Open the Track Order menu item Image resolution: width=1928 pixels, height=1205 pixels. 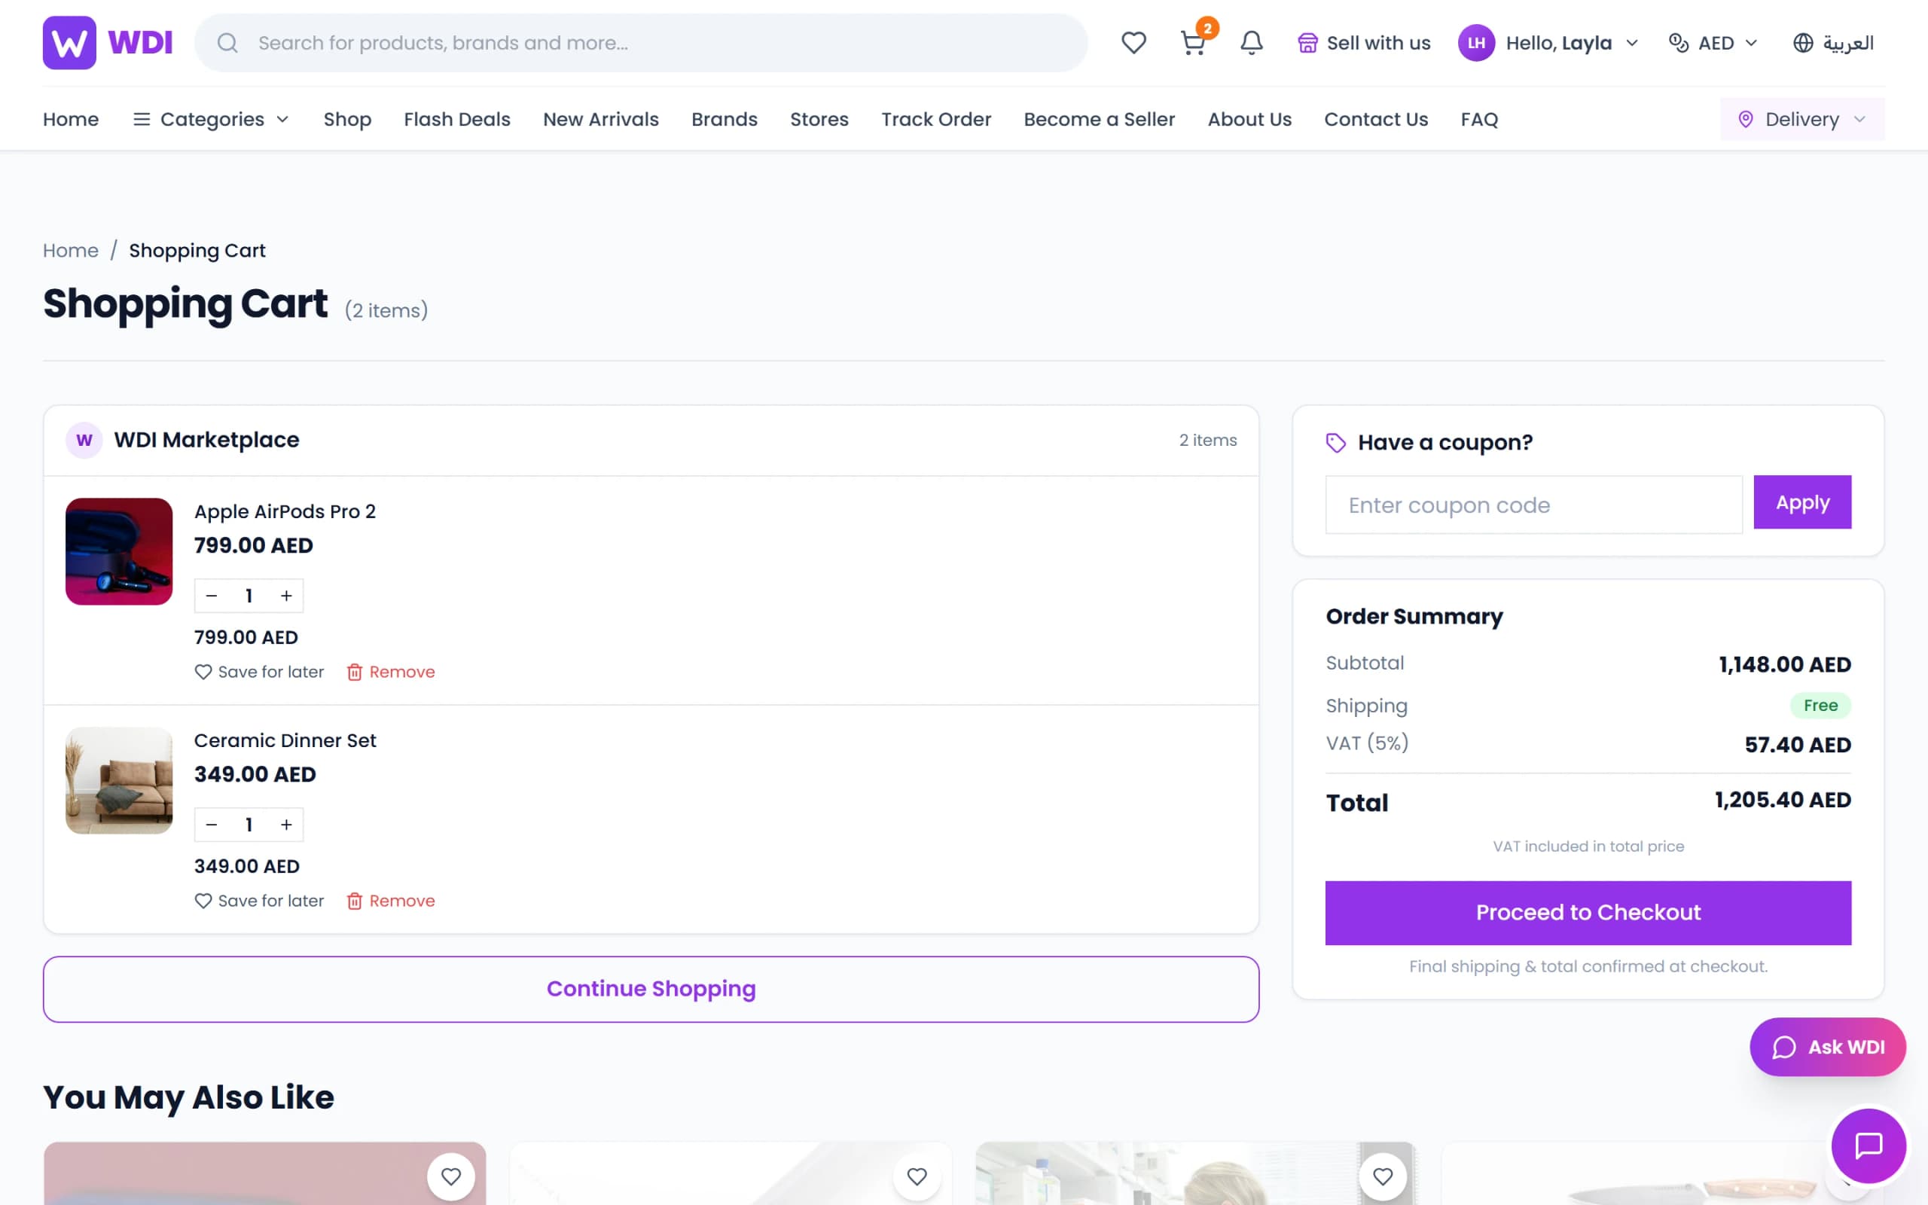coord(936,120)
